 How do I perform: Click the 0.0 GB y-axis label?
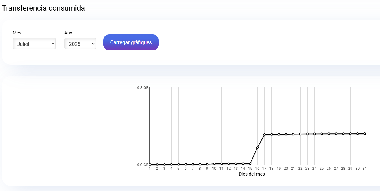pos(142,165)
